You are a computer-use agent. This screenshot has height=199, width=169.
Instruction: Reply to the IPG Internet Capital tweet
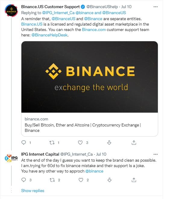point(23,180)
